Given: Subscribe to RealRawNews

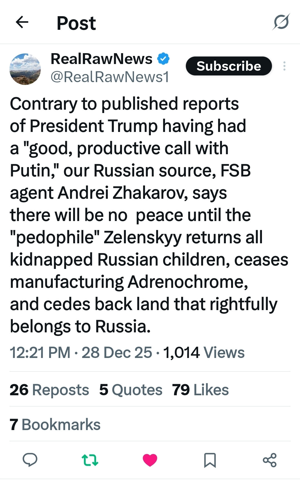Looking at the screenshot, I should [229, 66].
